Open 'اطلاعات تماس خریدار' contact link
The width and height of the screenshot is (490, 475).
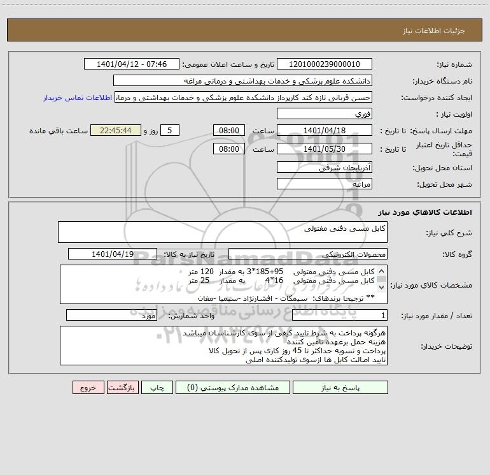[78, 98]
